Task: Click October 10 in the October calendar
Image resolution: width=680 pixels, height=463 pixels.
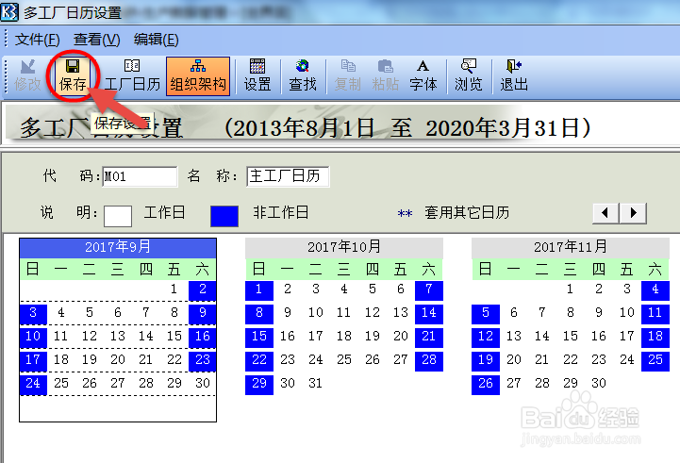Action: pyautogui.click(x=316, y=312)
